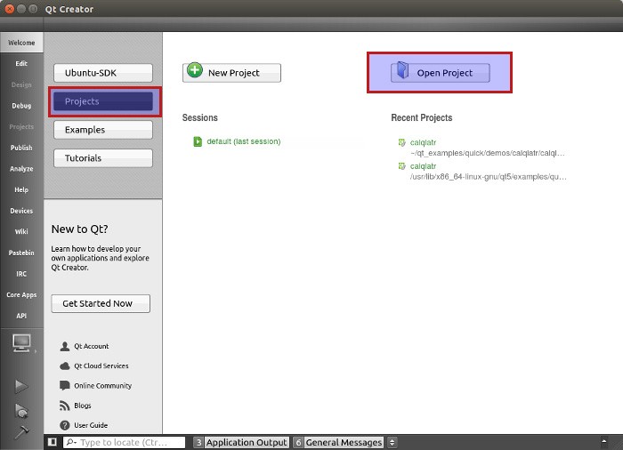Click the locator magnifier icon
The height and width of the screenshot is (450, 623).
coord(71,442)
